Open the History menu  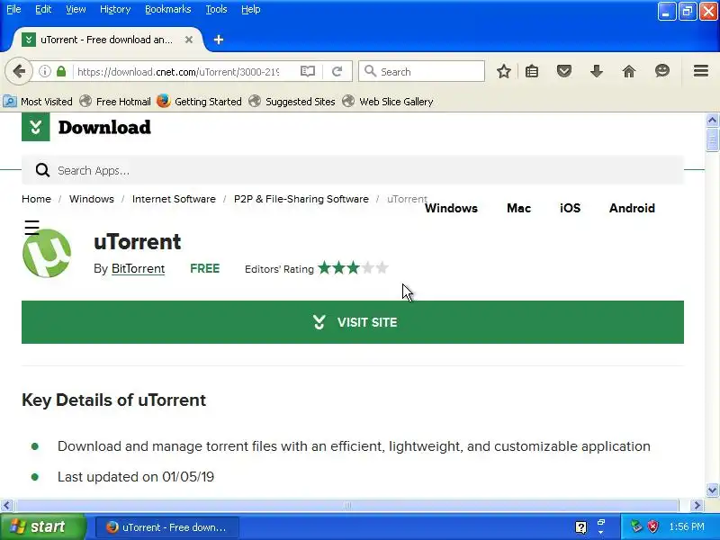point(115,9)
